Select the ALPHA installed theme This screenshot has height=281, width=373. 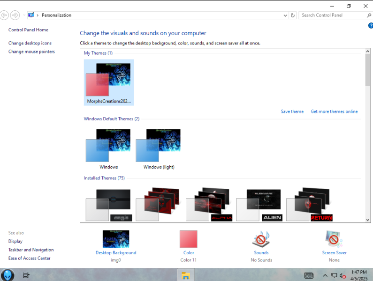click(x=209, y=205)
